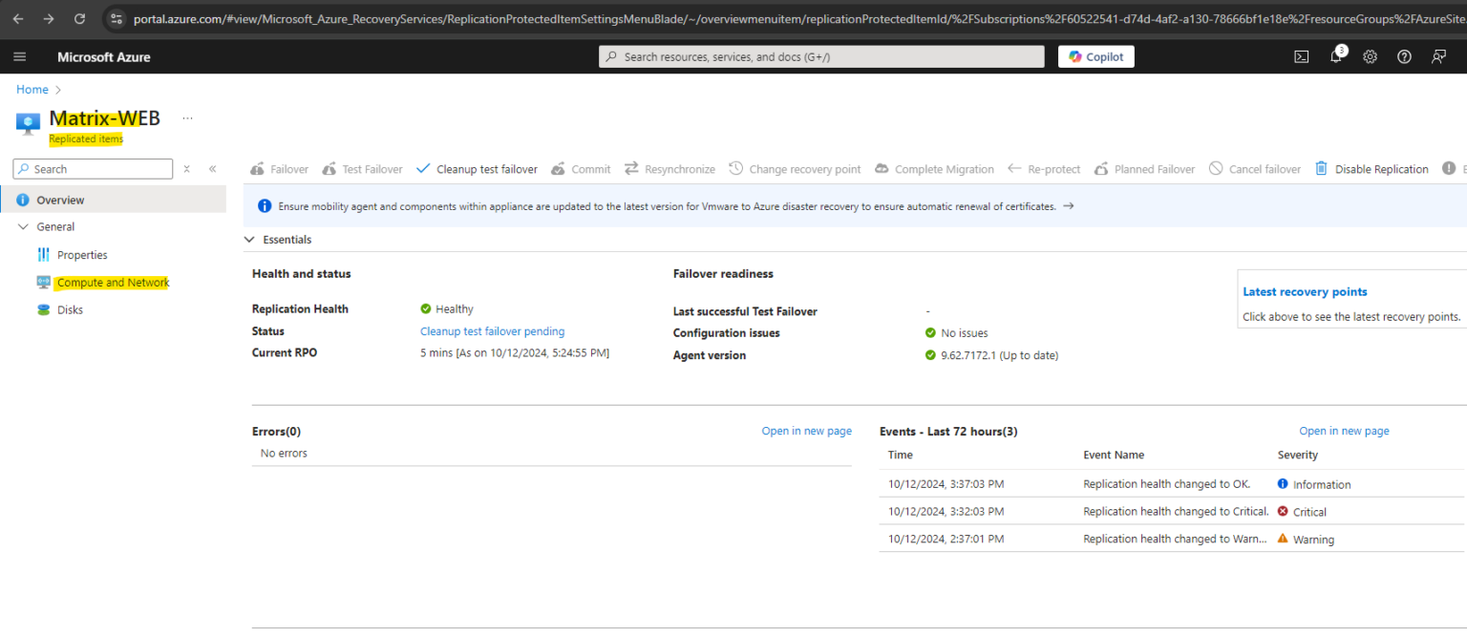The image size is (1467, 637).
Task: Collapse the left navigation pane
Action: [x=210, y=168]
